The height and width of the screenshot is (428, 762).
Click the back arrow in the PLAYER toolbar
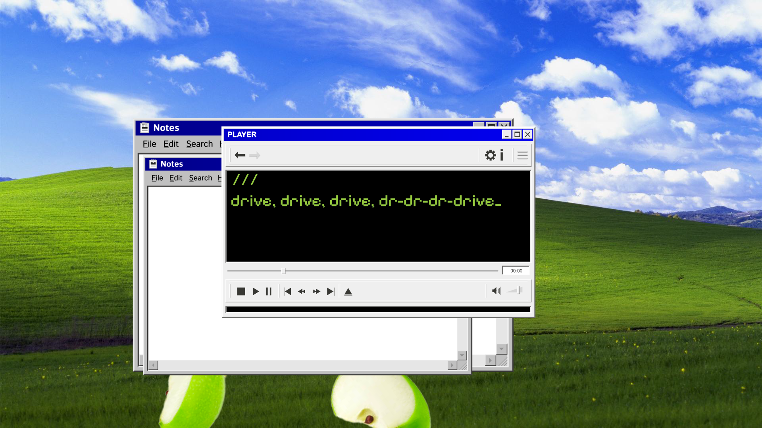click(240, 155)
